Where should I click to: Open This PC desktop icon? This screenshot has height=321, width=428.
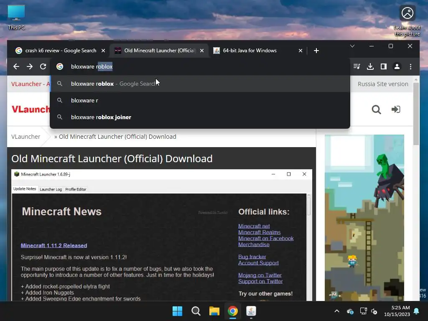[x=16, y=18]
